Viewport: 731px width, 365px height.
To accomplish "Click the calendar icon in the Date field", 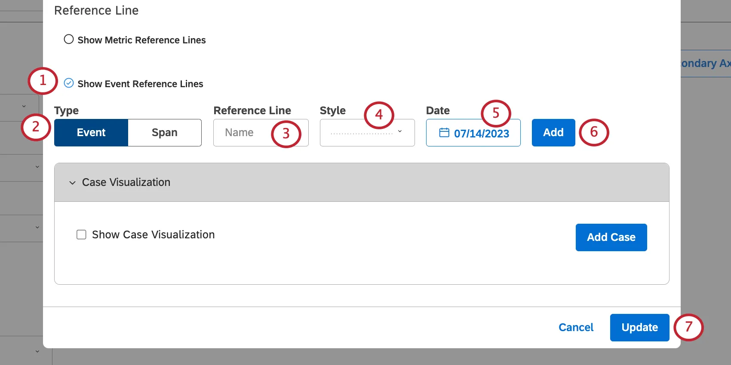I will 444,133.
